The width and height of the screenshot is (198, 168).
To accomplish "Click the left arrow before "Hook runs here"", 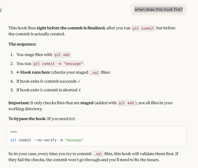I will tap(18, 72).
